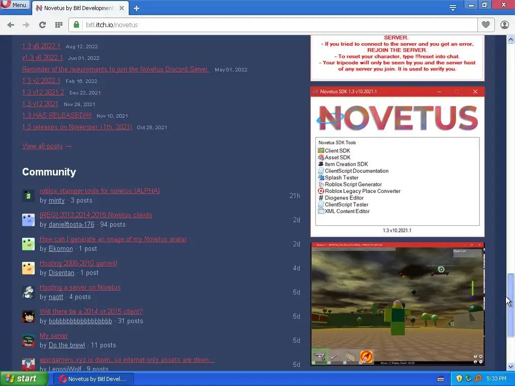Screen dimensions: 515x386
Task: Open the tab menu stacked-lines icon
Action: (453, 8)
